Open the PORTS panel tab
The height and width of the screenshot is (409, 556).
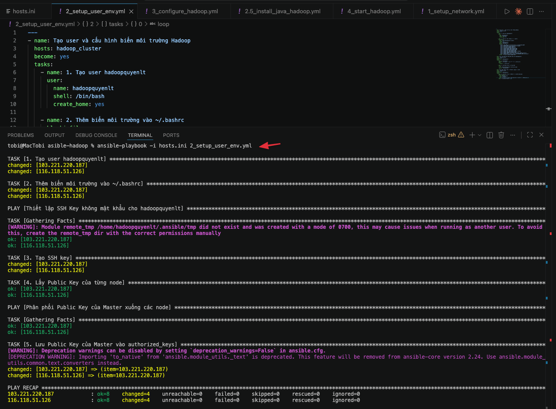(x=171, y=135)
